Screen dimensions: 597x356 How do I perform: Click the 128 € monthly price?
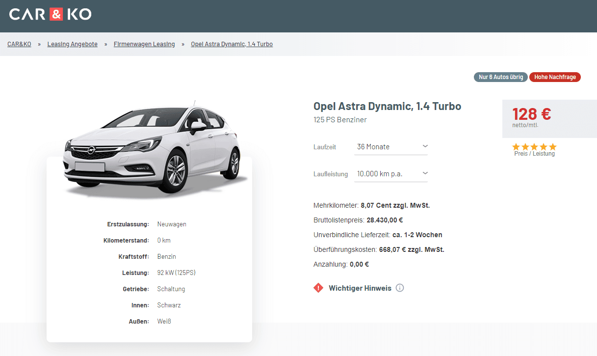point(532,114)
